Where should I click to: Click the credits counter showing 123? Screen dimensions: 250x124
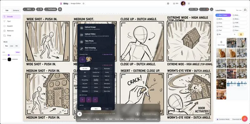[176, 3]
